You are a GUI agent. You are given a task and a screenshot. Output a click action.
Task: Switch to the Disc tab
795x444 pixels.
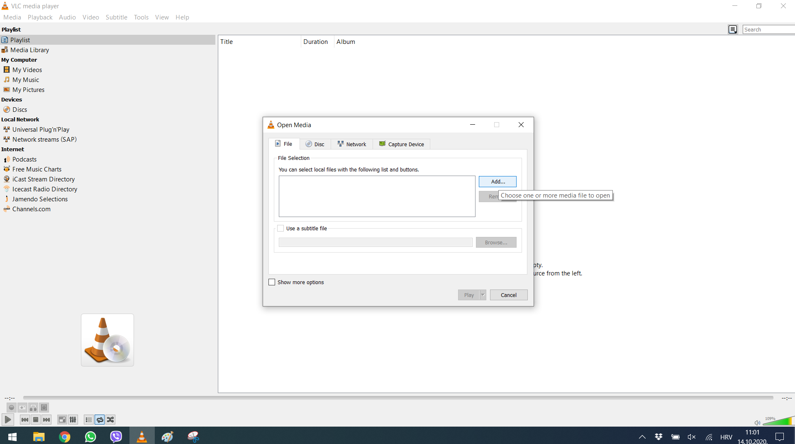[315, 144]
